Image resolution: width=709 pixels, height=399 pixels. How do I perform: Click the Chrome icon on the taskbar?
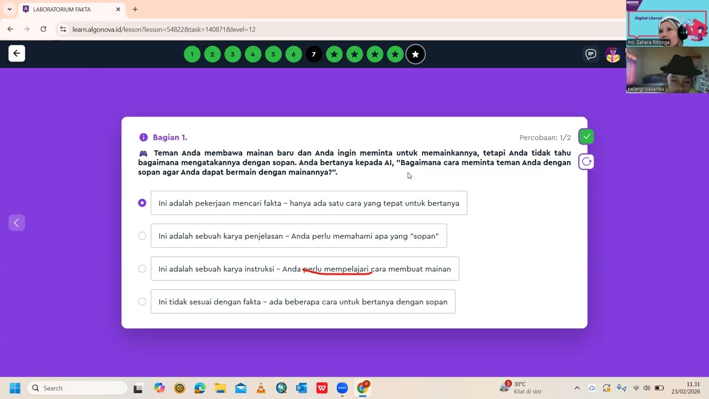pyautogui.click(x=363, y=388)
